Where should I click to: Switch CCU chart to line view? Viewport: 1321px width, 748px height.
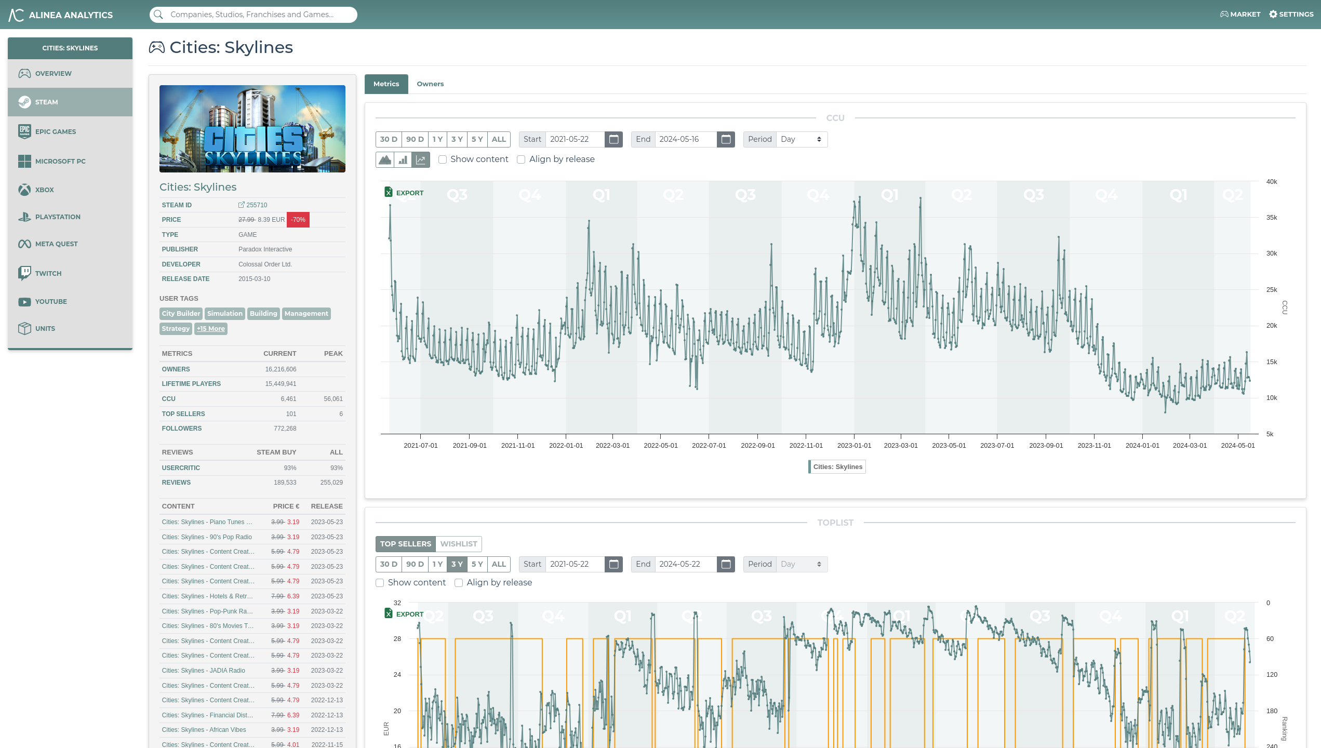click(x=421, y=159)
